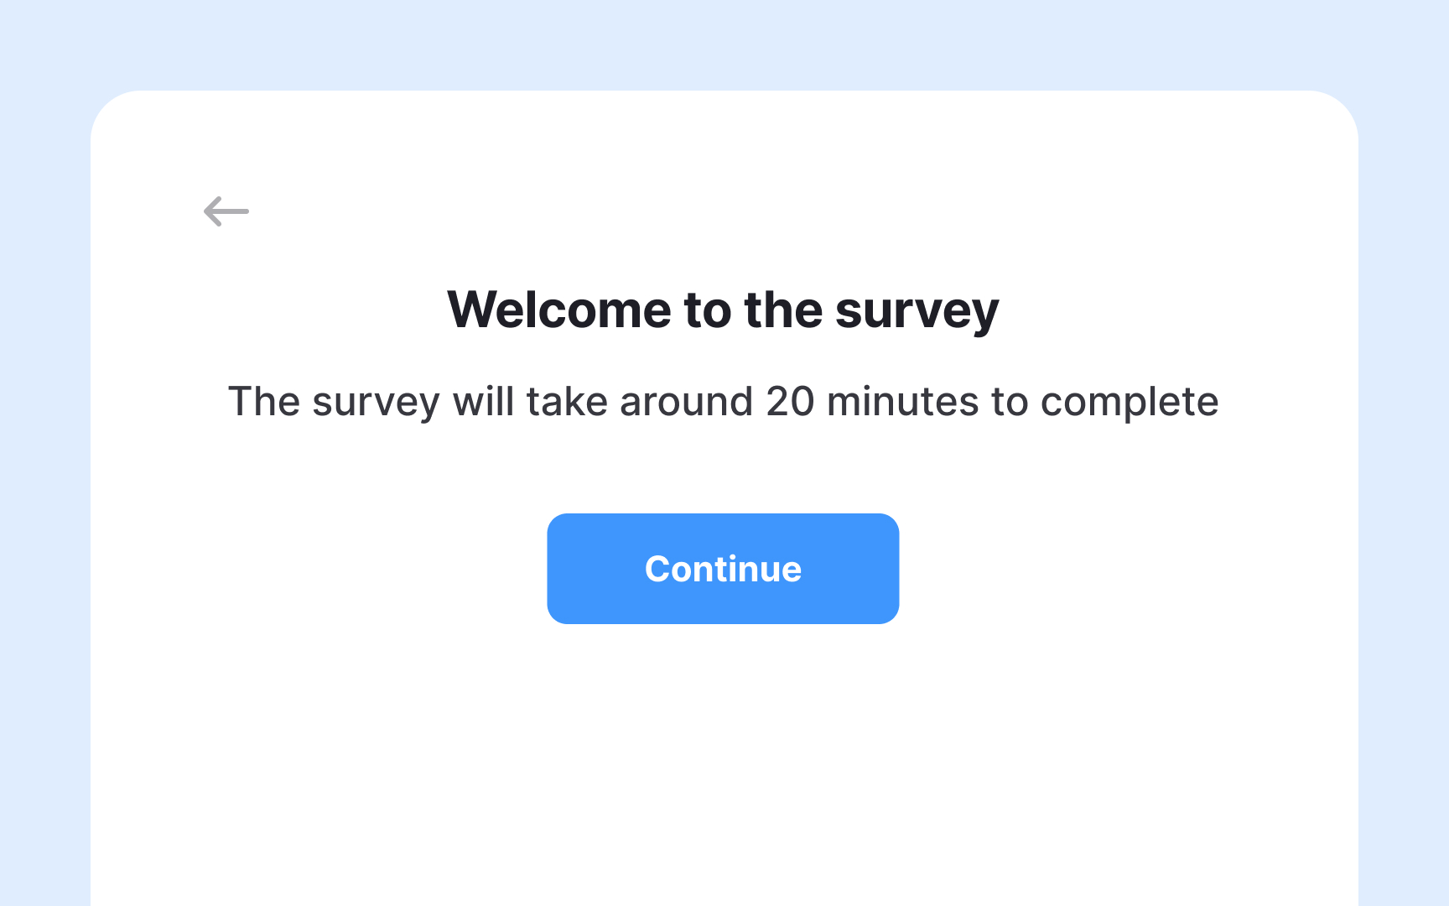
Task: Click the white survey card area
Action: click(x=723, y=755)
